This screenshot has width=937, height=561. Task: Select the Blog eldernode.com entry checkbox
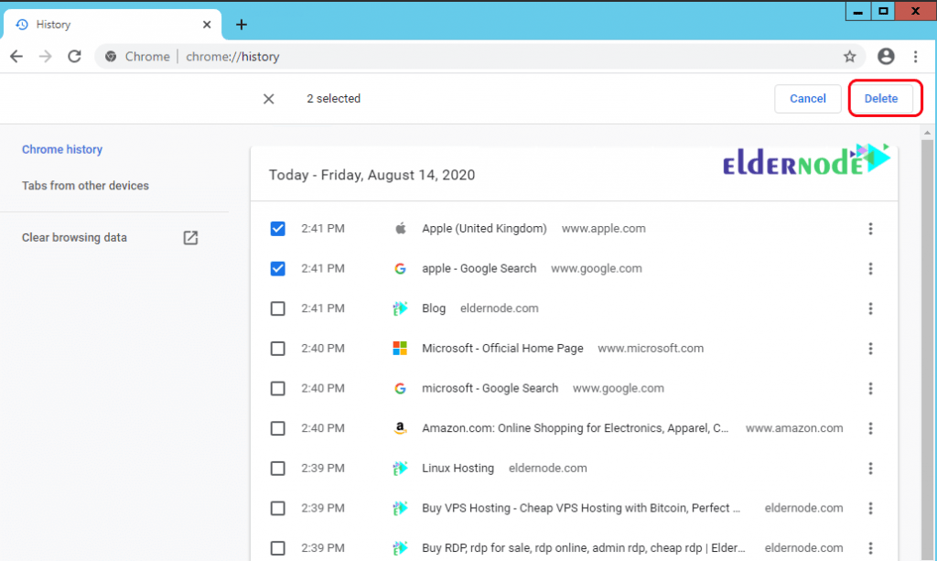click(277, 308)
